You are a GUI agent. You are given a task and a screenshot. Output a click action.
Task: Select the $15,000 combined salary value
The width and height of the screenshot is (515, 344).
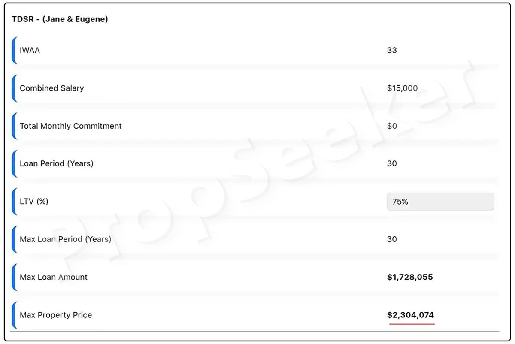point(402,88)
